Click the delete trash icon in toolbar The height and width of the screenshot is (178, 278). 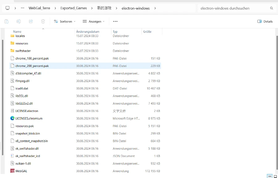pos(43,21)
